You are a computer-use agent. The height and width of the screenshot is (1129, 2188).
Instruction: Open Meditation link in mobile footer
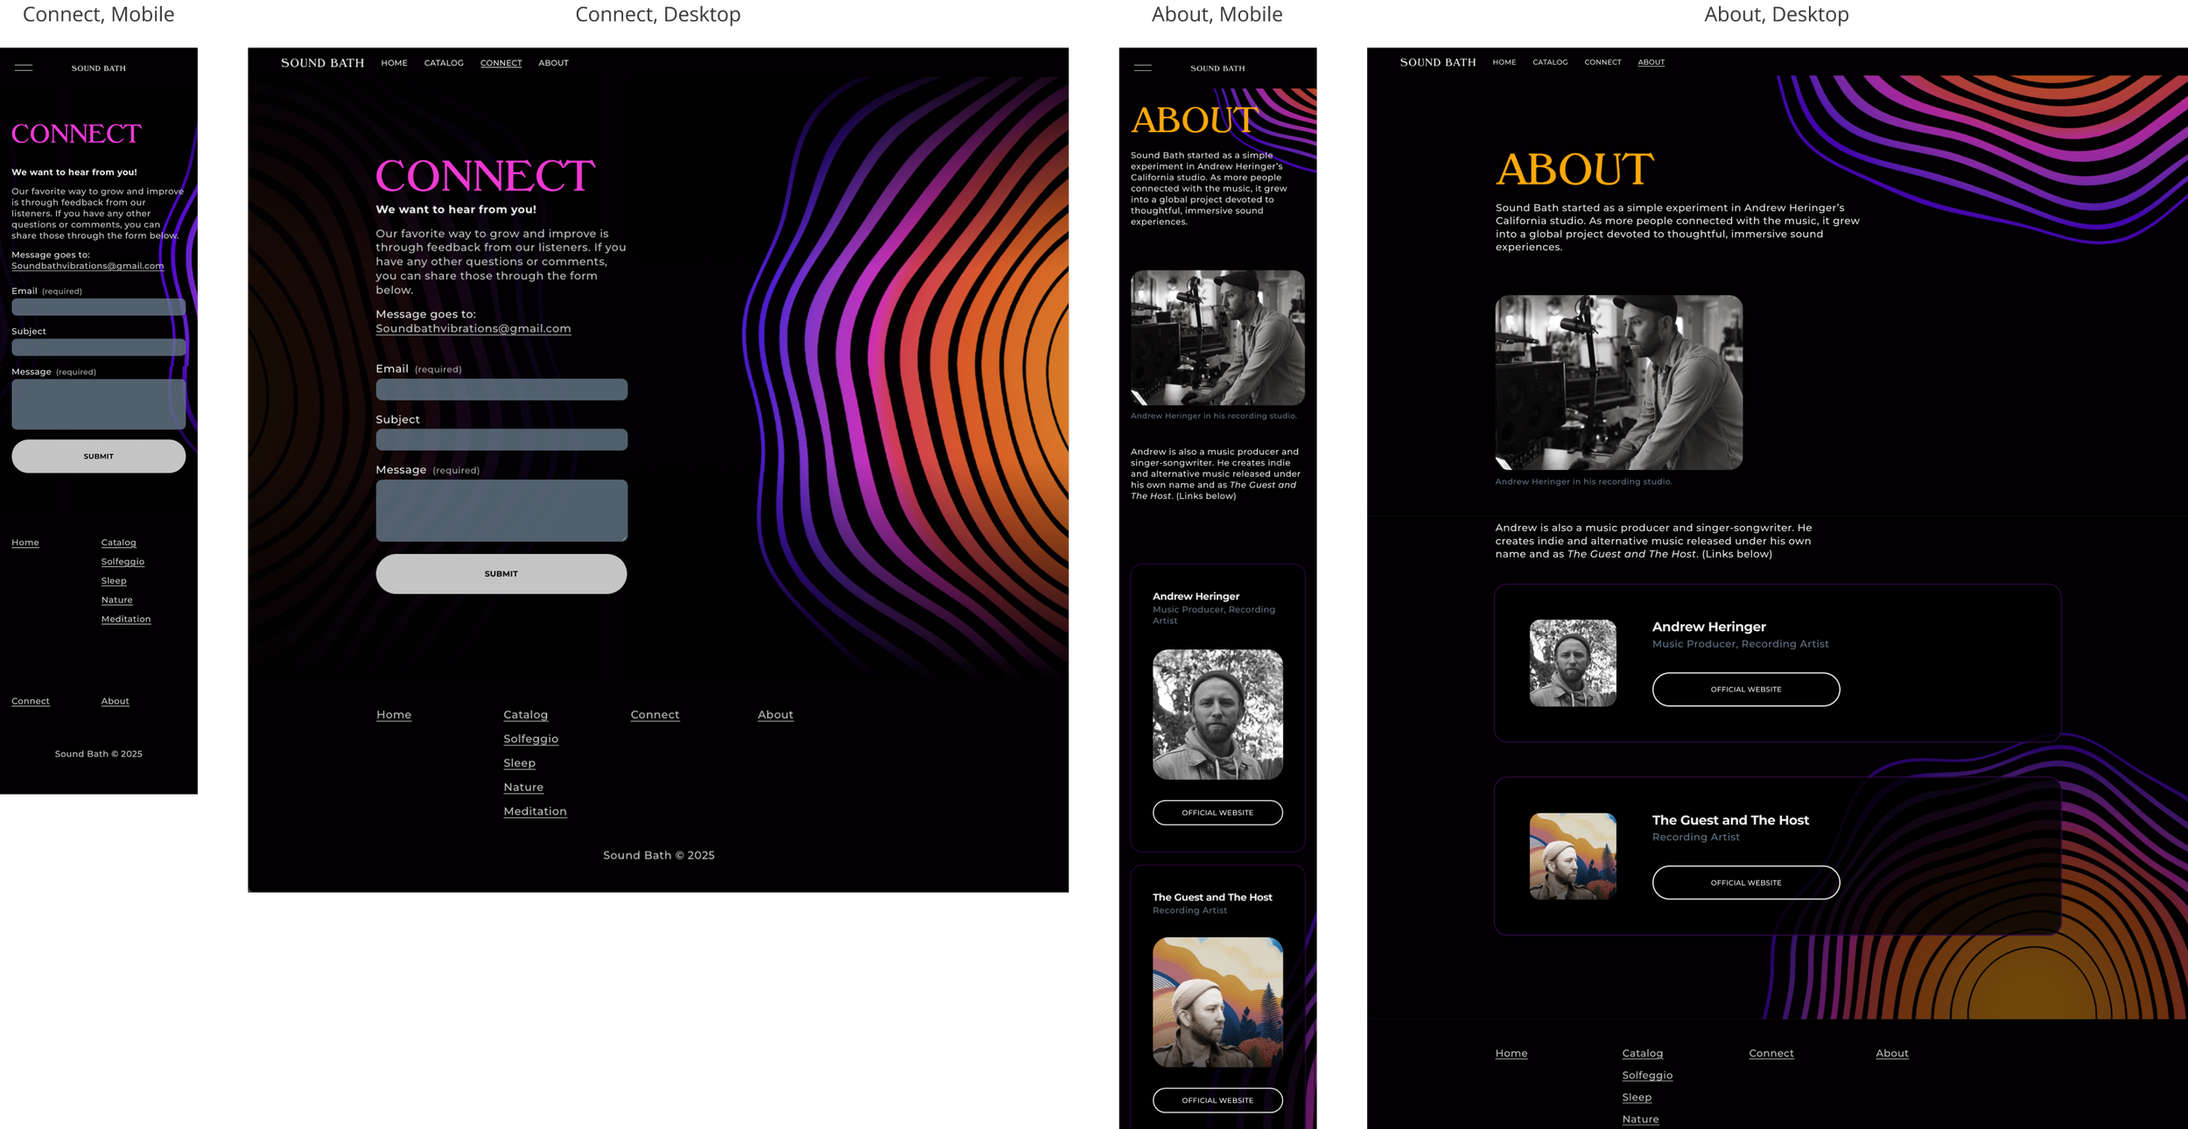tap(126, 619)
